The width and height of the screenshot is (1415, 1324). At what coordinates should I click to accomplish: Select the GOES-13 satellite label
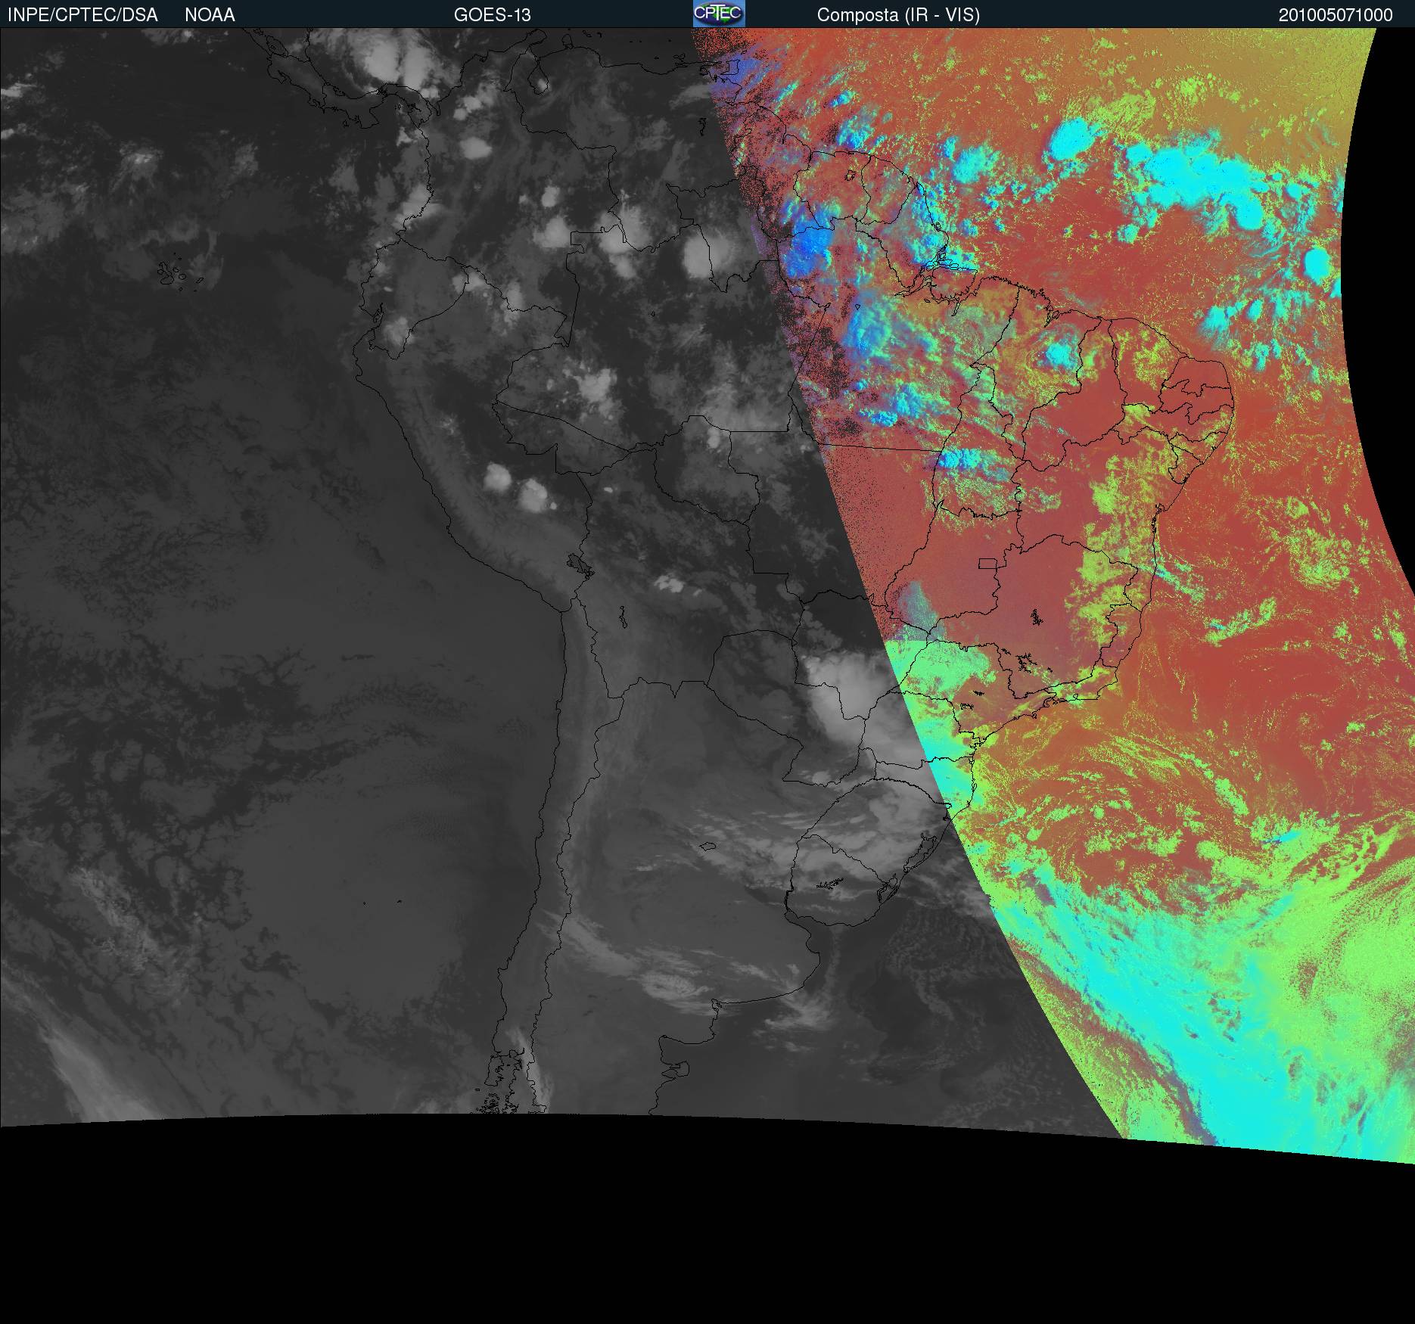493,15
